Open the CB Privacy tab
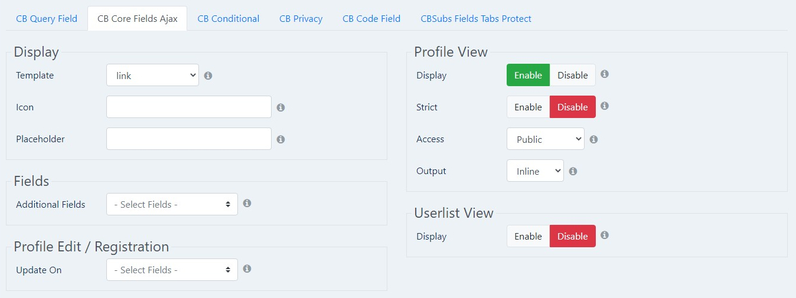The image size is (796, 298). [301, 18]
